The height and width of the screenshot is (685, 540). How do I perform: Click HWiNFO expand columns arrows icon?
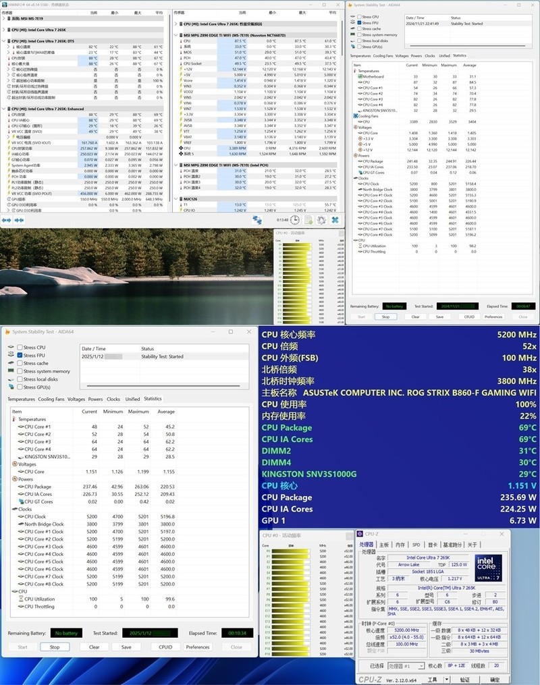[7, 220]
